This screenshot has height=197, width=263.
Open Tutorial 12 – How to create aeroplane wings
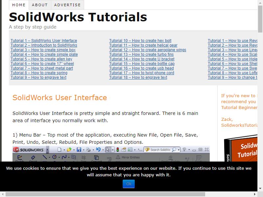coord(148,50)
